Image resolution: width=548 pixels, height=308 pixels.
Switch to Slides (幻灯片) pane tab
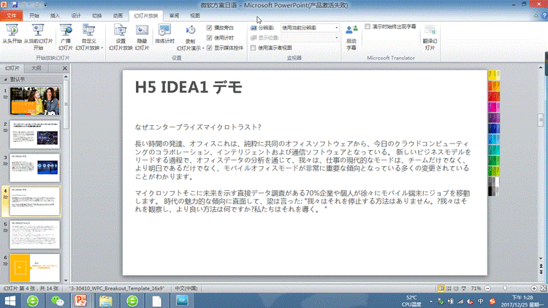point(12,68)
